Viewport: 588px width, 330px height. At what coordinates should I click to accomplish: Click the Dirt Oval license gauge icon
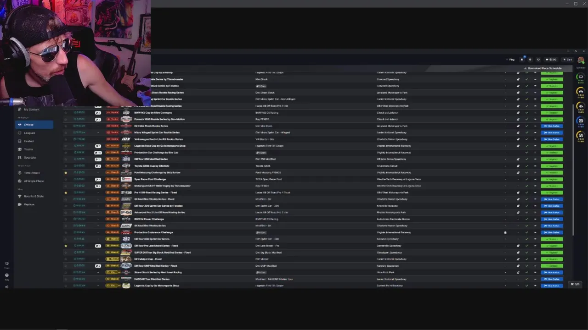tap(581, 121)
